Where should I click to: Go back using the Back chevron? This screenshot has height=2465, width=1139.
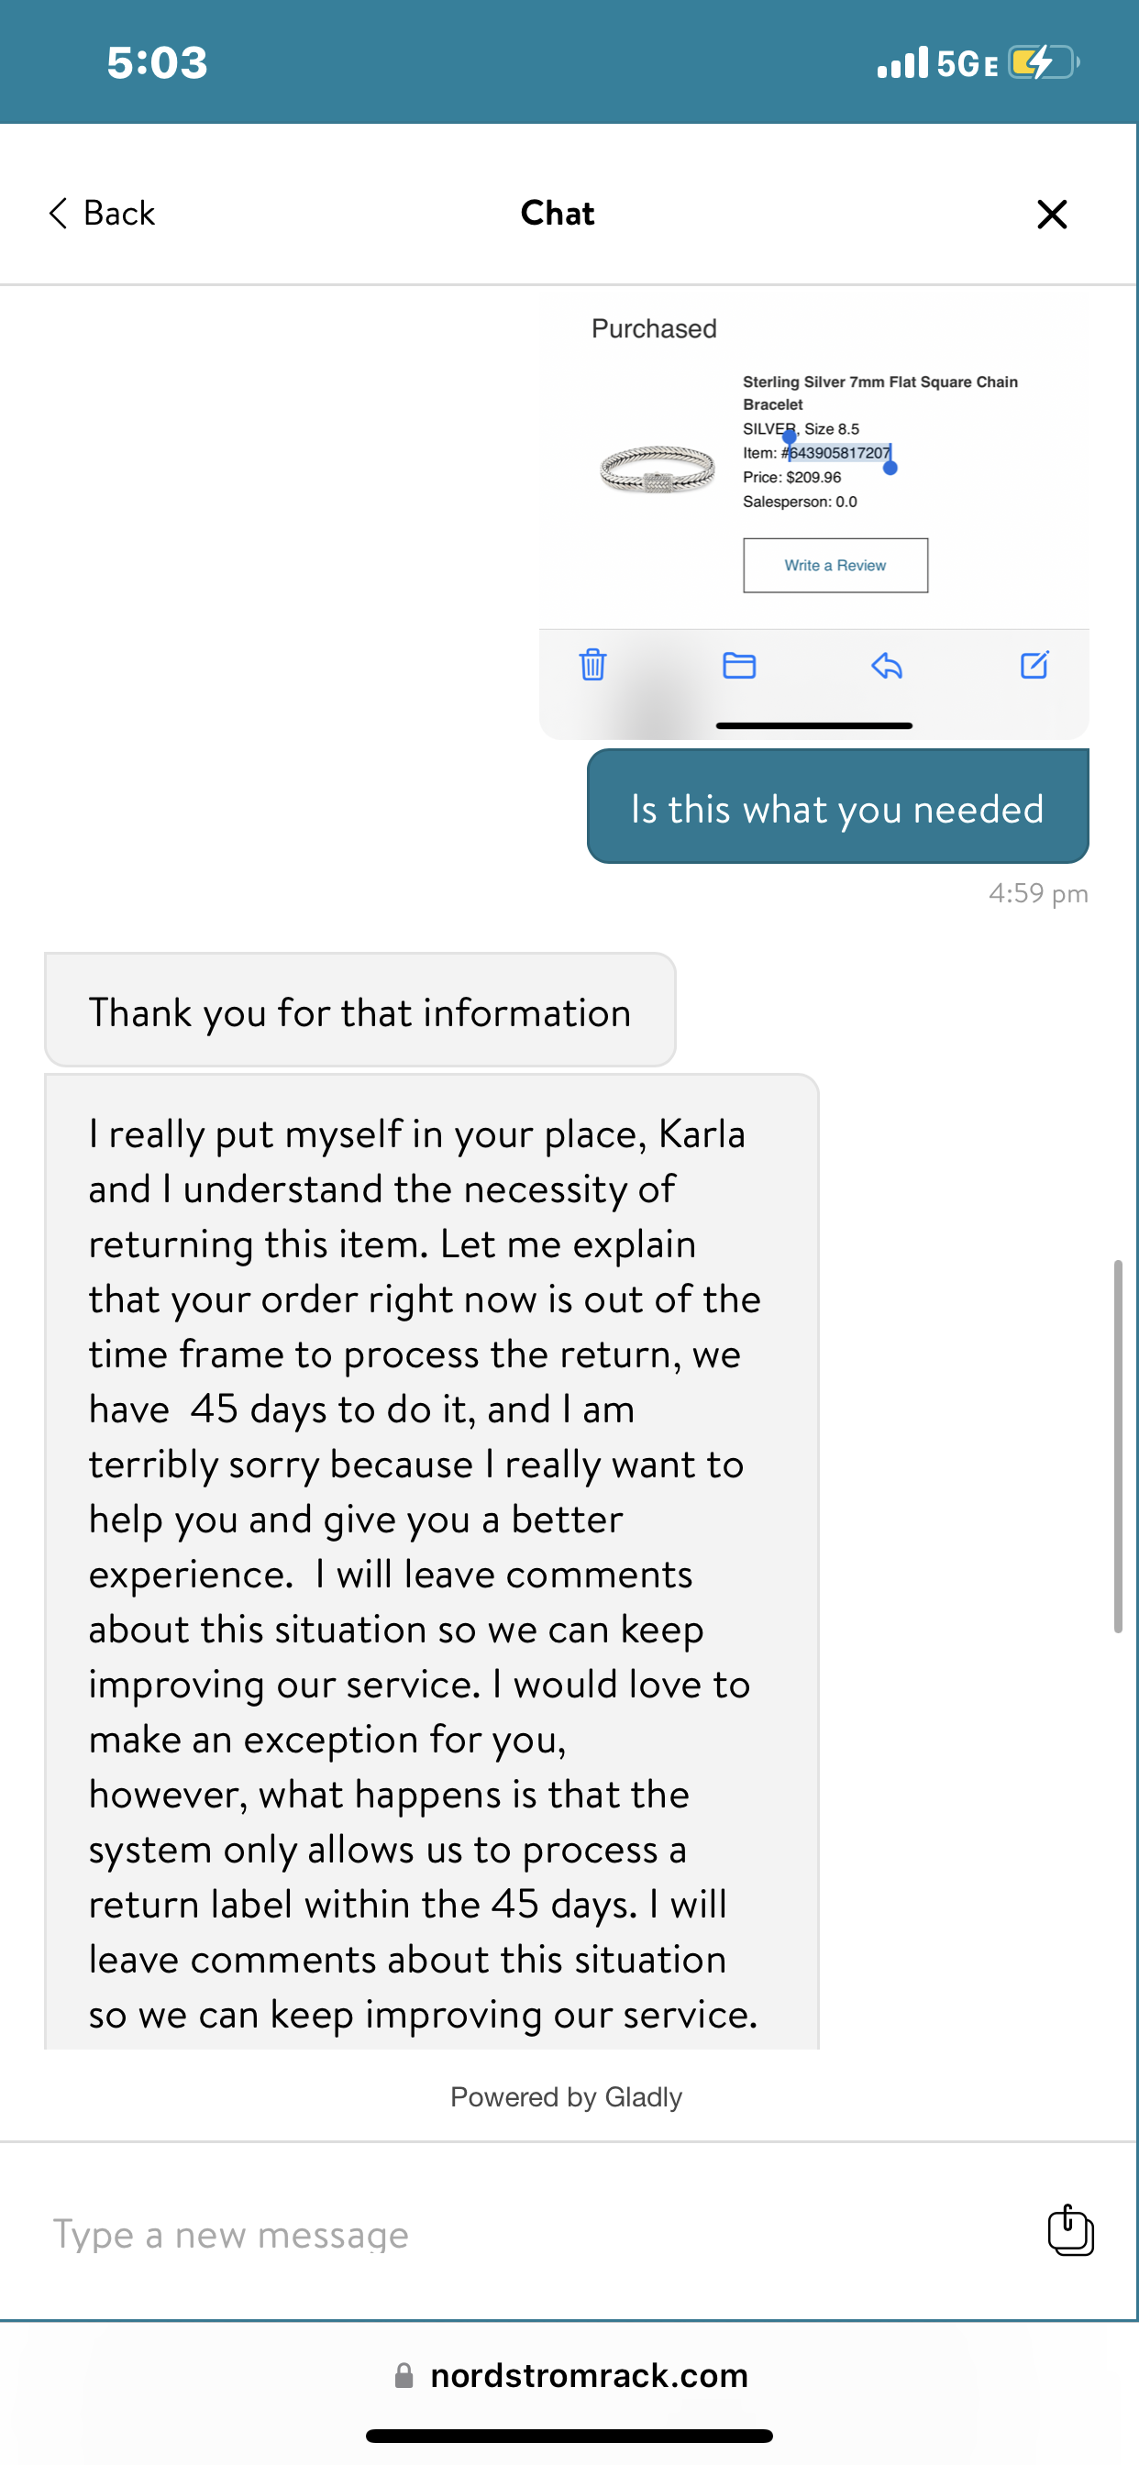coord(101,213)
